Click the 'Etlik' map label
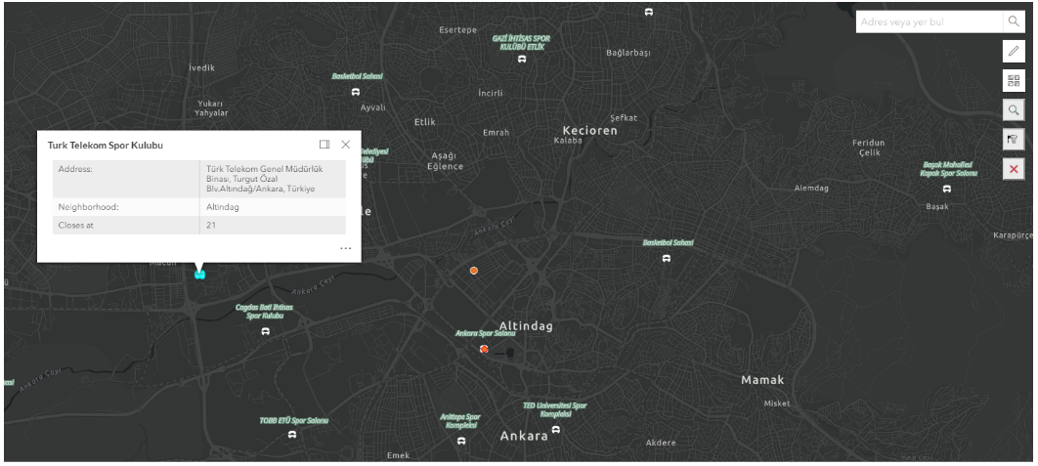Screen dimensions: 1038x466 tap(425, 122)
